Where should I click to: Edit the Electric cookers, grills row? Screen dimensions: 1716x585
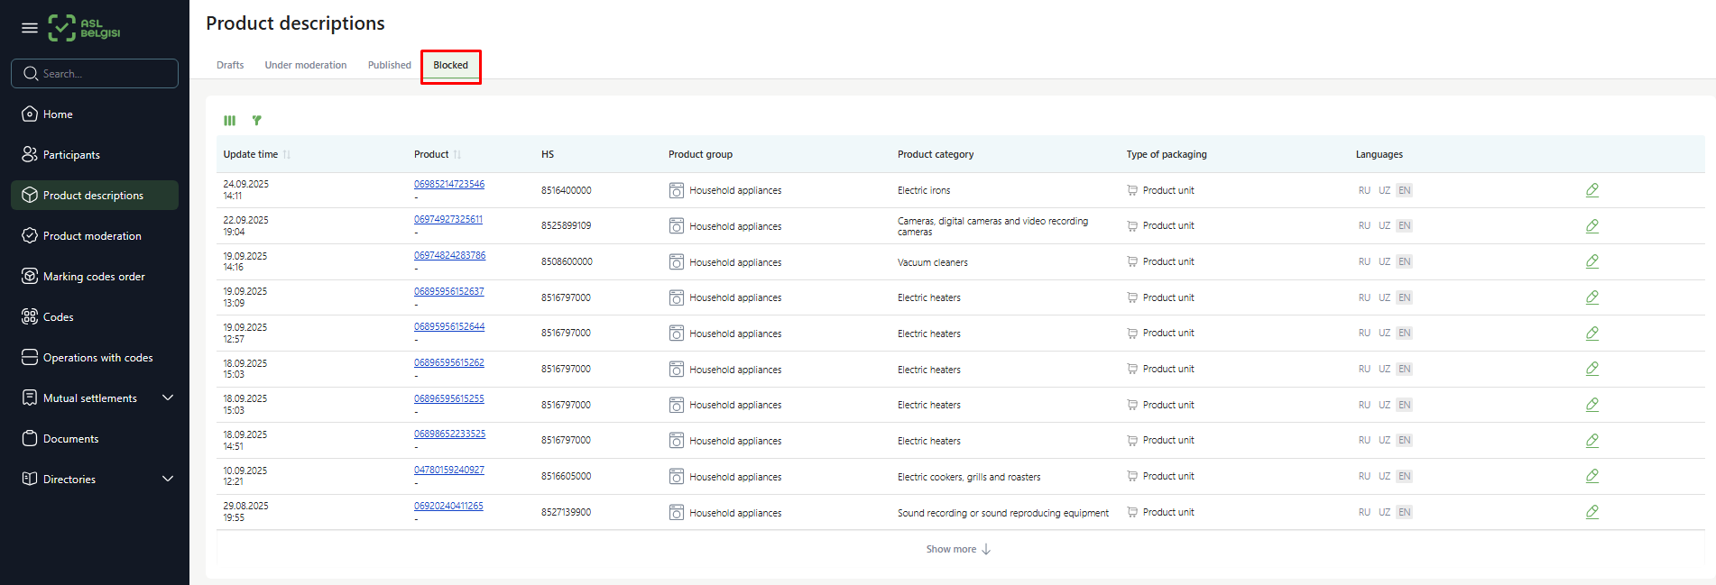1591,476
